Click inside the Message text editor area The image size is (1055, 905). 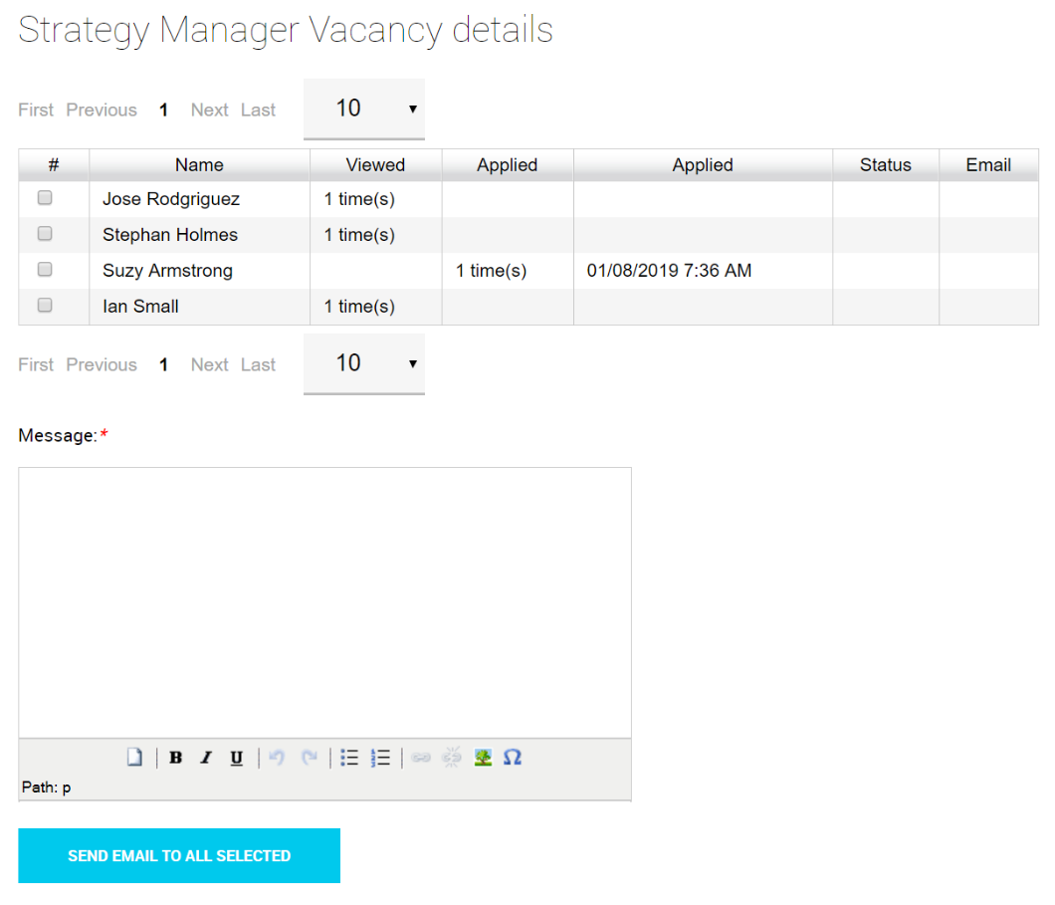tap(325, 603)
